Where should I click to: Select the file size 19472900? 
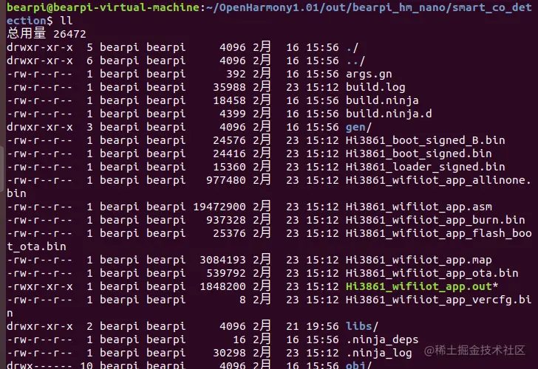(219, 207)
